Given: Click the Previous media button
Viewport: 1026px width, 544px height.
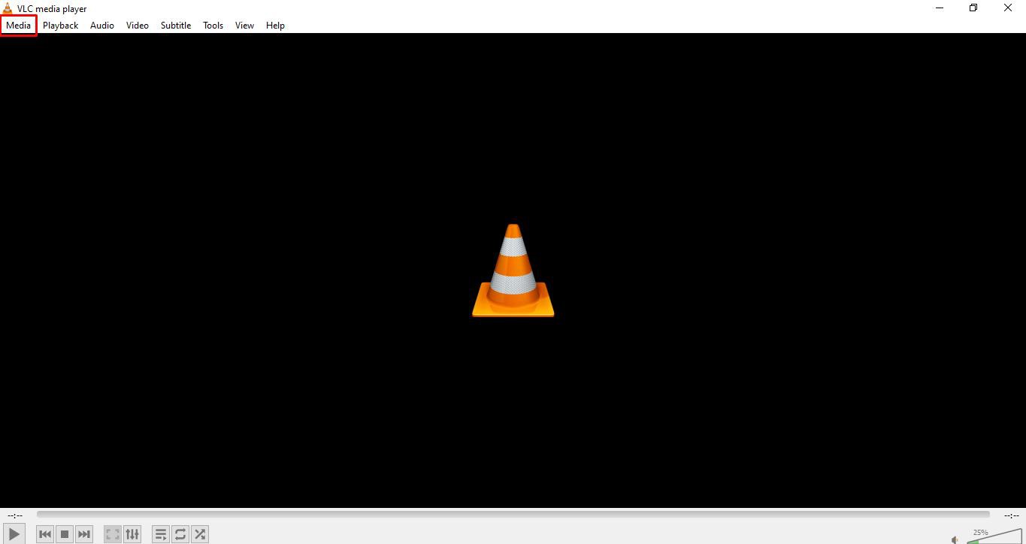Looking at the screenshot, I should pos(45,534).
